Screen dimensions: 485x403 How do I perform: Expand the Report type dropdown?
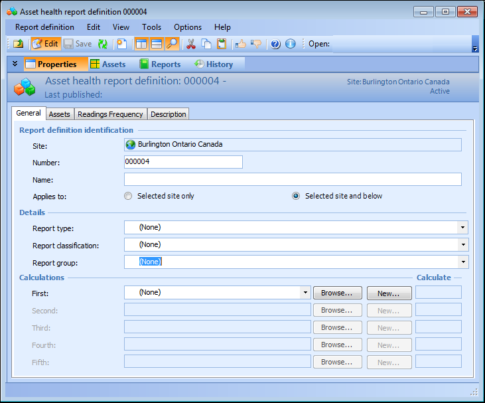coord(462,228)
